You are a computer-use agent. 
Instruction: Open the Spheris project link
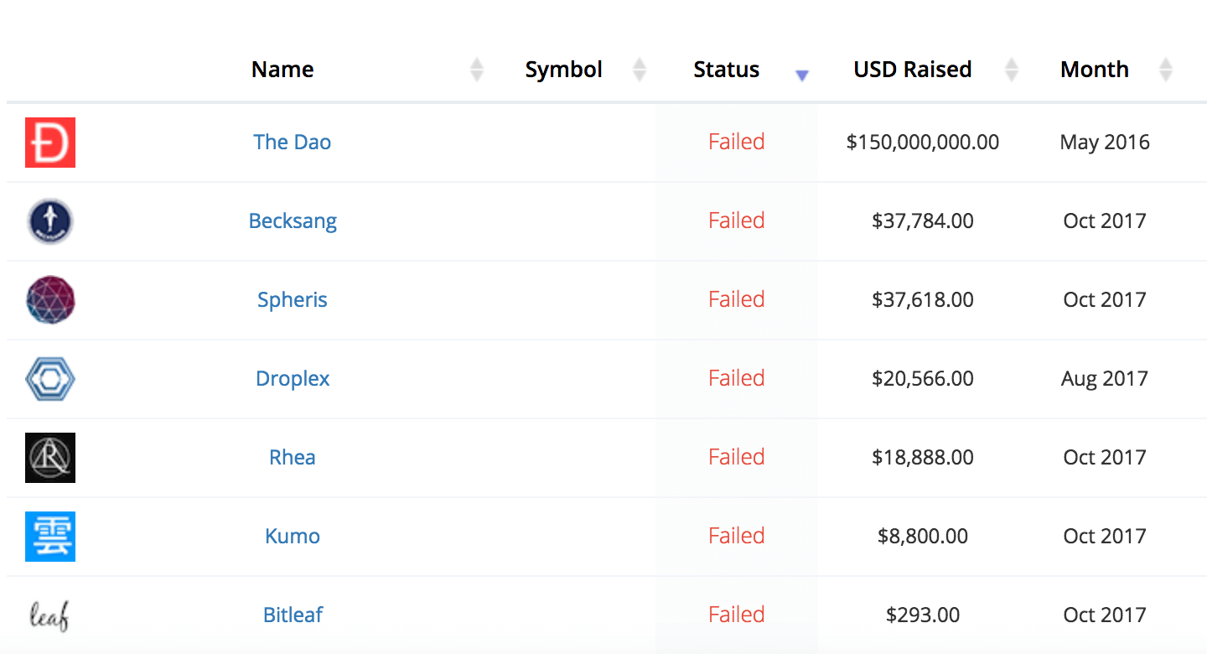pos(293,300)
